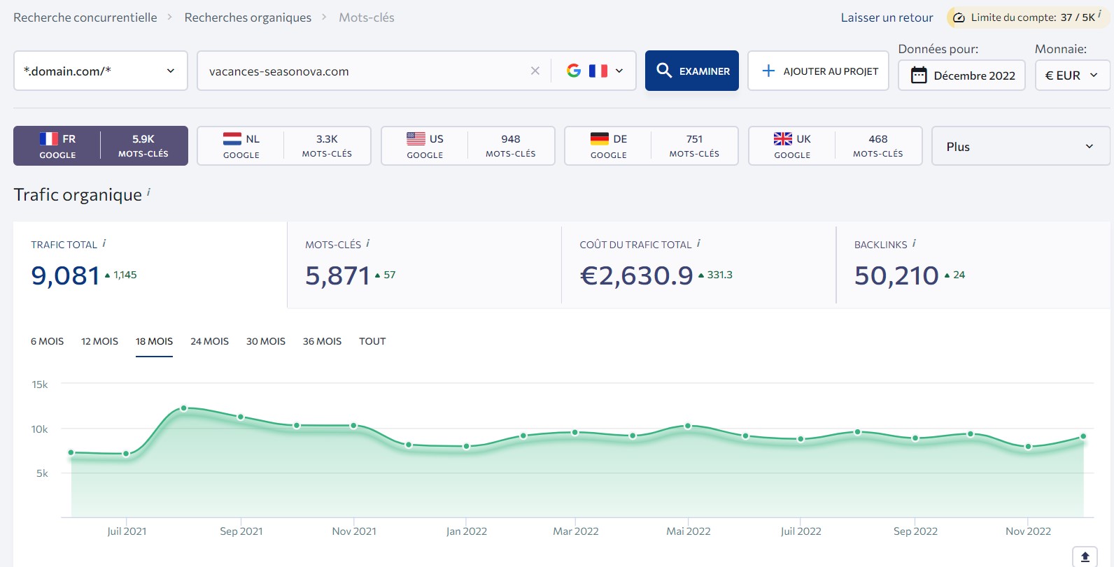Click the German flag icon
Viewport: 1114px width, 567px height.
[x=600, y=138]
